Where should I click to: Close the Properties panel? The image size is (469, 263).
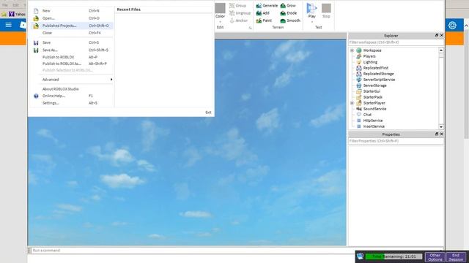[441, 134]
